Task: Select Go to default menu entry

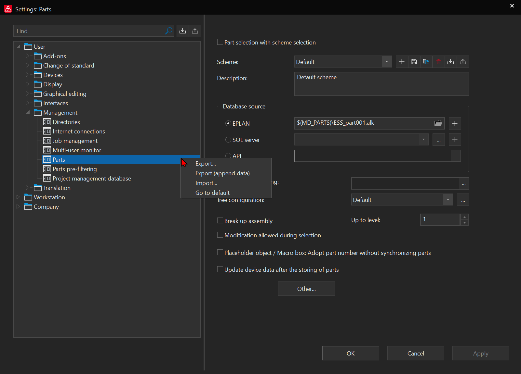Action: click(212, 193)
